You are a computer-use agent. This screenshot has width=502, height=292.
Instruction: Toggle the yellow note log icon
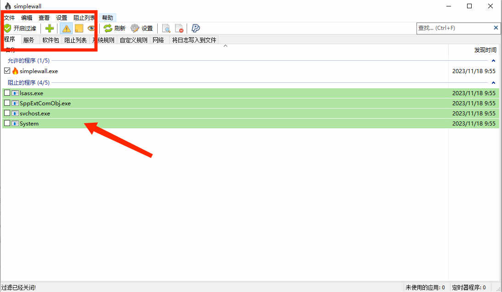[79, 28]
